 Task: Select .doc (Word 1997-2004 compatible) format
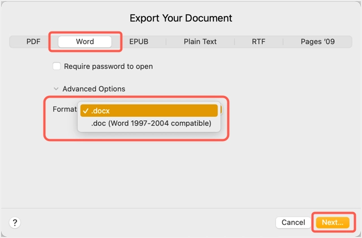coord(151,123)
